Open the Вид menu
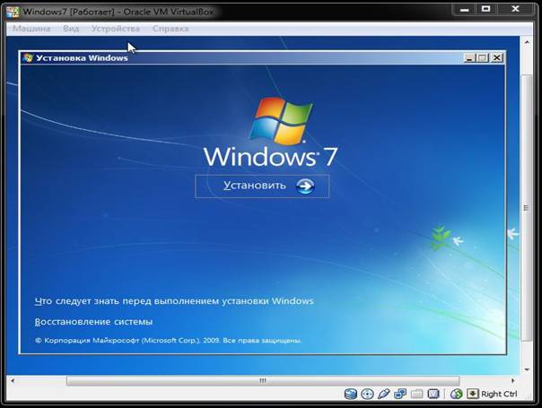The image size is (542, 408). (71, 29)
